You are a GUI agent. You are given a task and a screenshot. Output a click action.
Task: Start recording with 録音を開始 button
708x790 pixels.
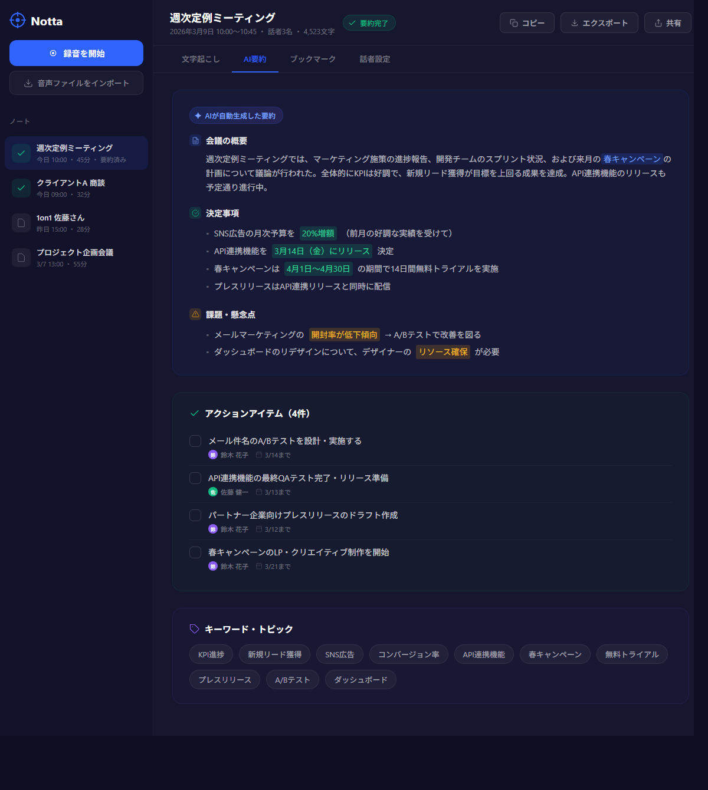[76, 53]
